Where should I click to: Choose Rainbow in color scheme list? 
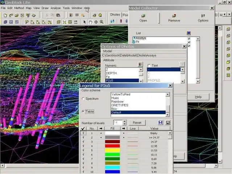click(117, 101)
